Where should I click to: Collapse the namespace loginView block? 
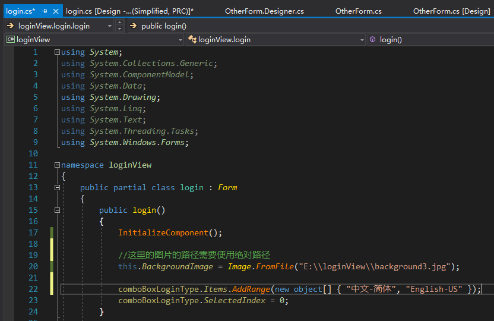[57, 165]
